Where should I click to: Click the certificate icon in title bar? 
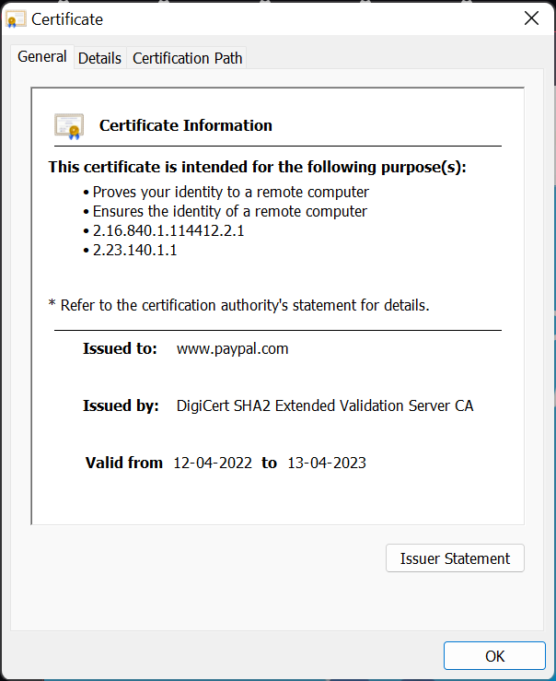click(x=16, y=19)
